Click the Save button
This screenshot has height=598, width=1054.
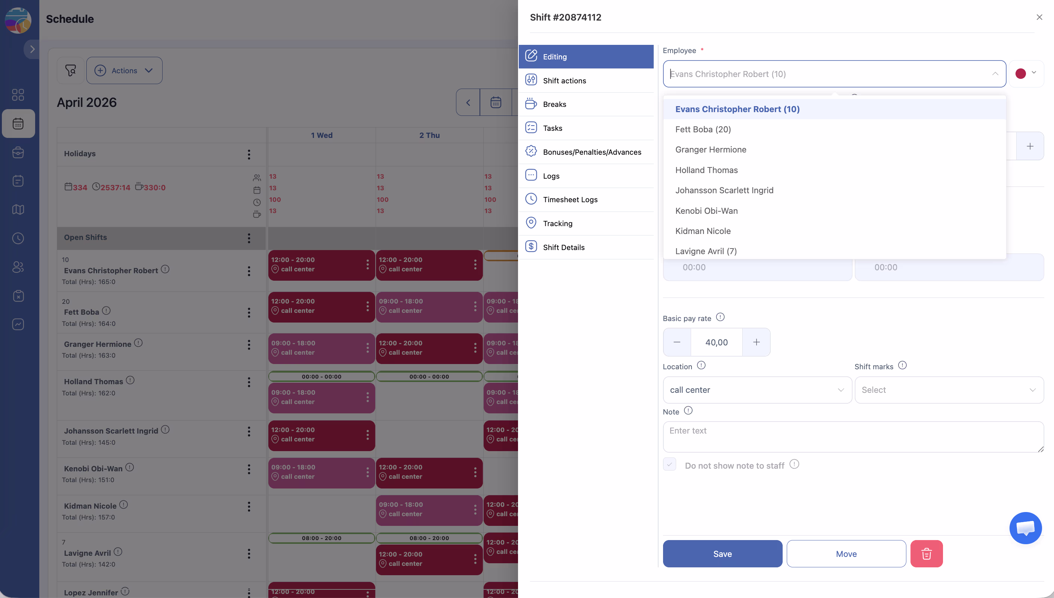click(722, 554)
